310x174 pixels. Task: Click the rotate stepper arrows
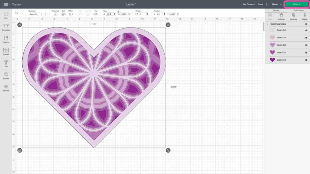[x=147, y=14]
